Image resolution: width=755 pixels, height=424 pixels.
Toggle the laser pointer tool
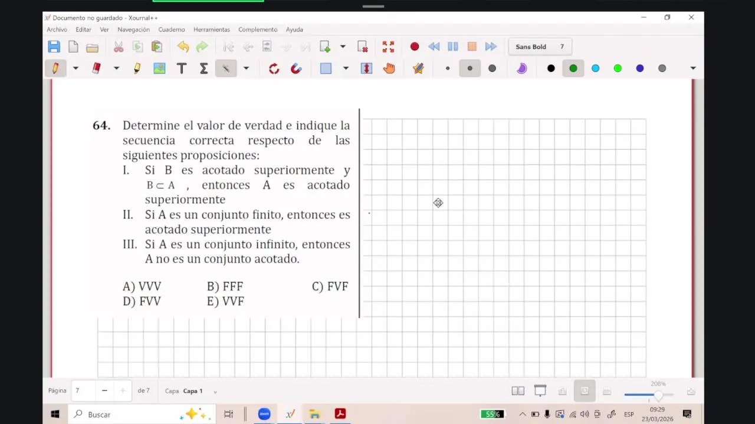tap(226, 68)
